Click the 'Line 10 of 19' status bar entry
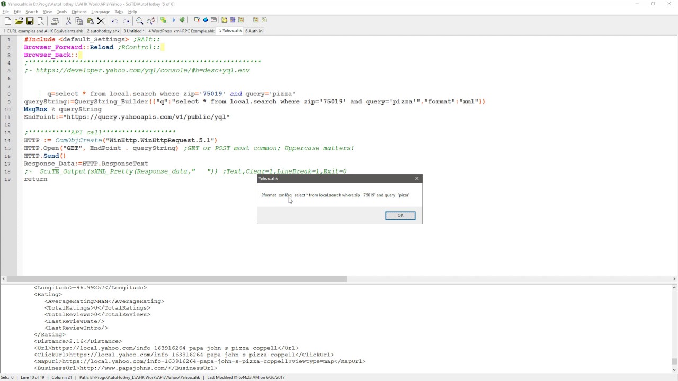Image resolution: width=678 pixels, height=381 pixels. [33, 377]
